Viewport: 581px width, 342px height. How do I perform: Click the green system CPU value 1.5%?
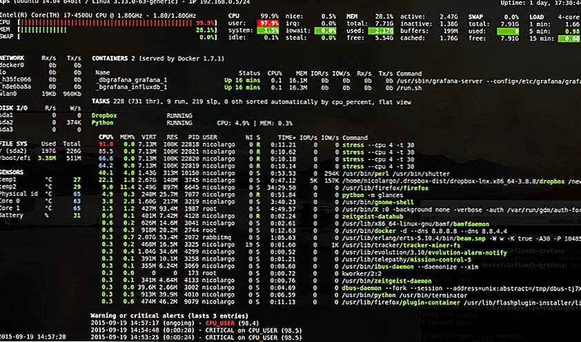tap(268, 30)
